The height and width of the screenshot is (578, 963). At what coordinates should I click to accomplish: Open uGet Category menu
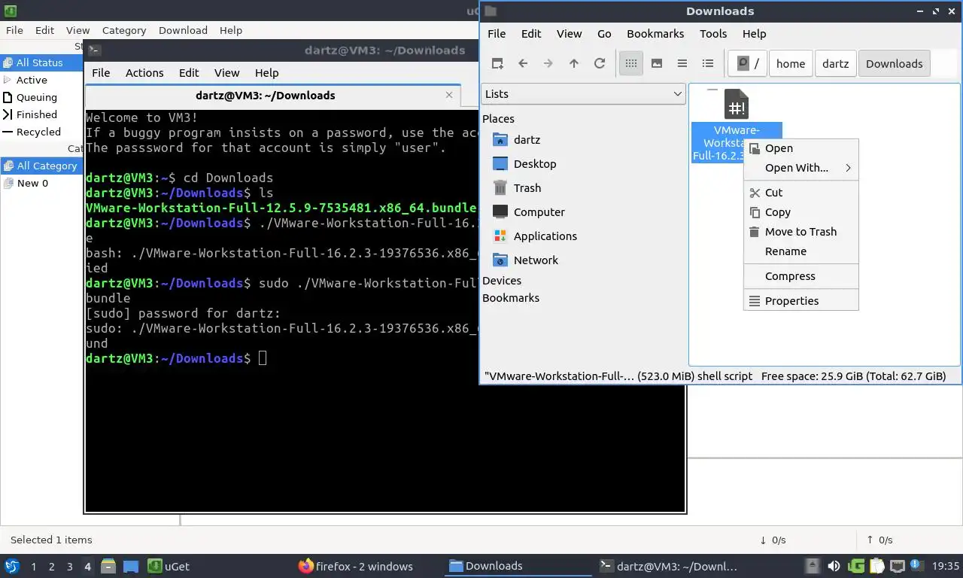(x=124, y=30)
